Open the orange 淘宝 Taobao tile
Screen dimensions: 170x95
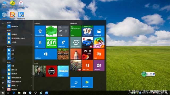[x=99, y=54]
